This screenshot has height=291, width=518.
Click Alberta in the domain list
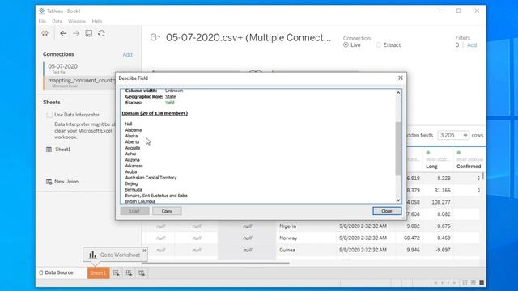click(132, 142)
